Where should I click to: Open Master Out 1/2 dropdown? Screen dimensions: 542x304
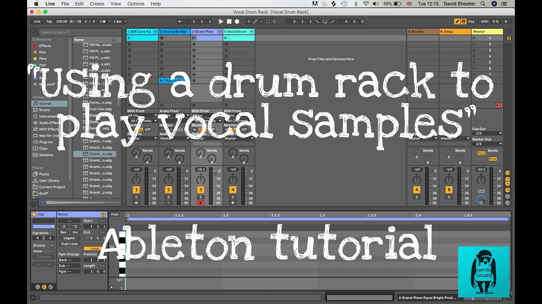point(487,144)
